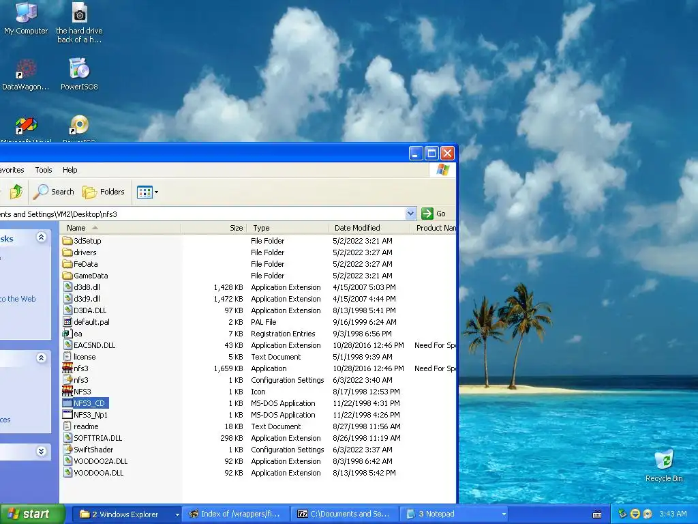The image size is (698, 524).
Task: Expand the Windows Explorer taskbar group
Action: [x=177, y=514]
